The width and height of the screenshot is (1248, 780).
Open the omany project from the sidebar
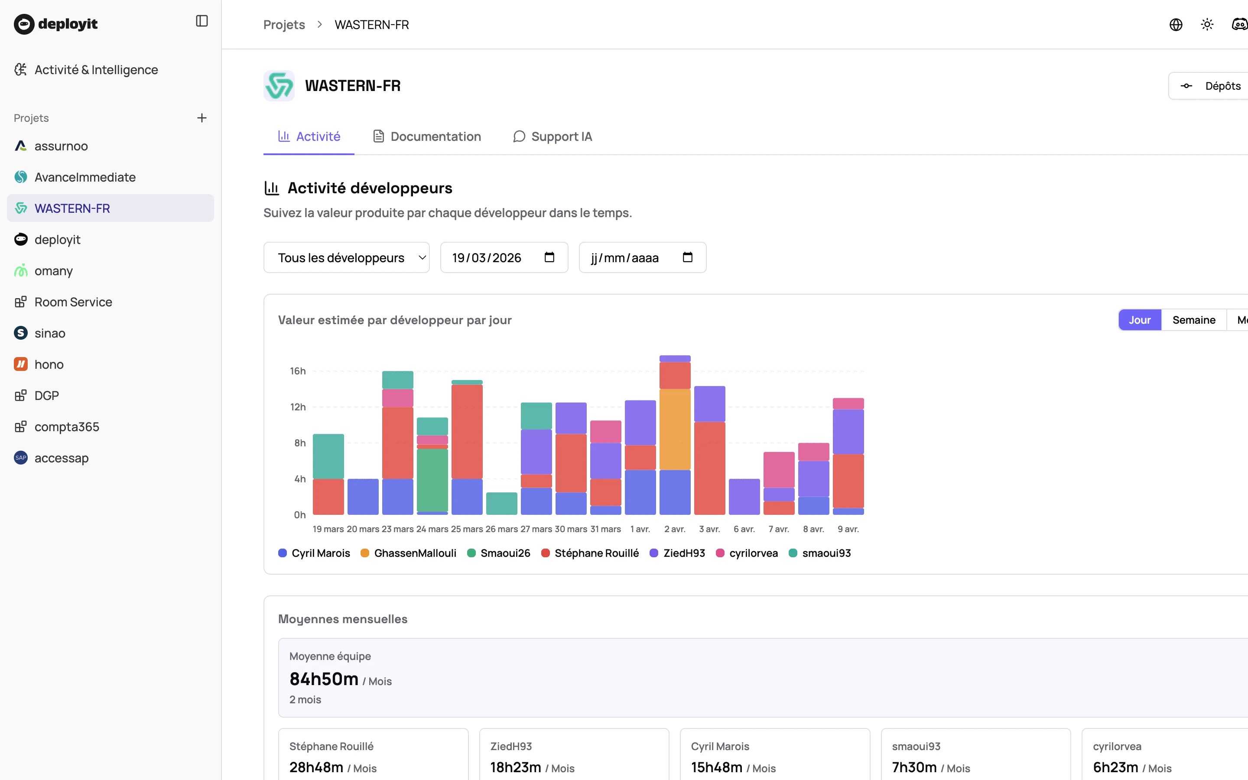coord(53,270)
